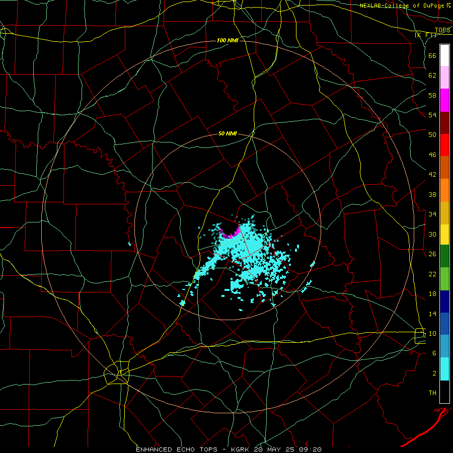Select the 66 value on the legend

click(x=432, y=55)
